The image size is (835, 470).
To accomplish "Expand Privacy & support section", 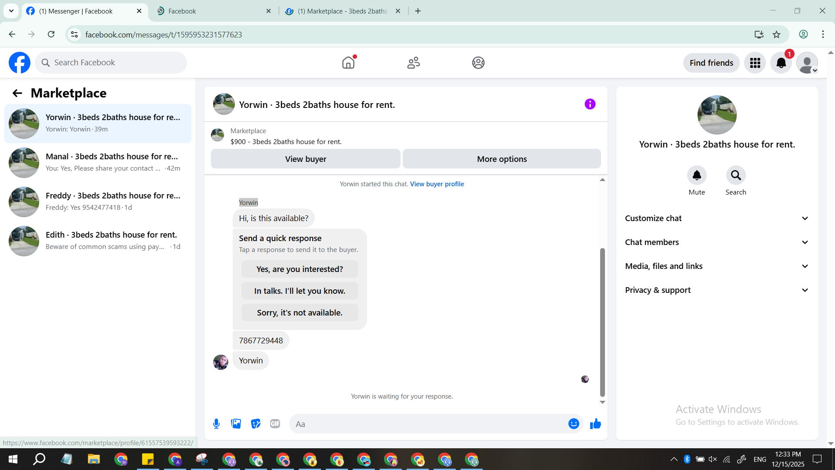I will coord(717,290).
